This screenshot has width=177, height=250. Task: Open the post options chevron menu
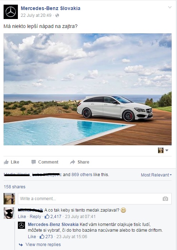point(170,7)
